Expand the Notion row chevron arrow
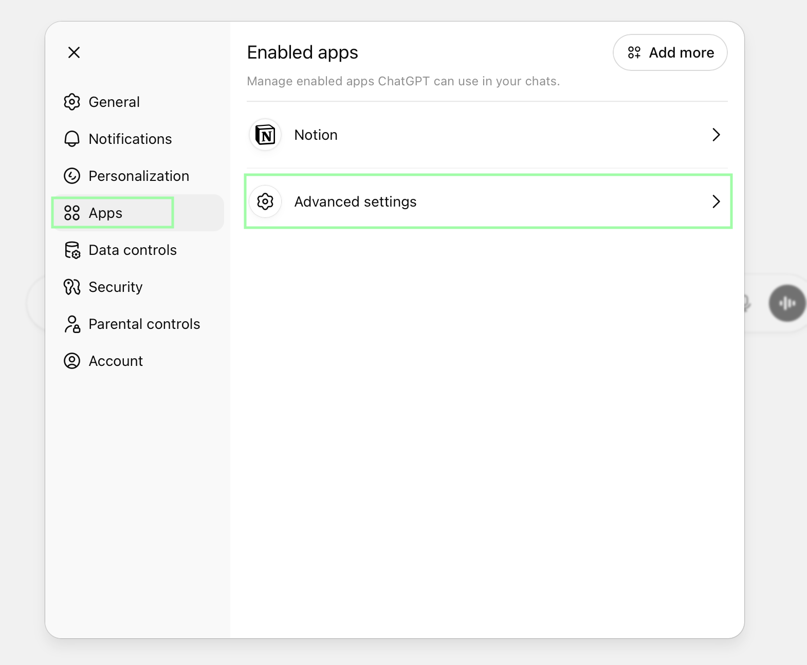The image size is (807, 665). (x=716, y=135)
